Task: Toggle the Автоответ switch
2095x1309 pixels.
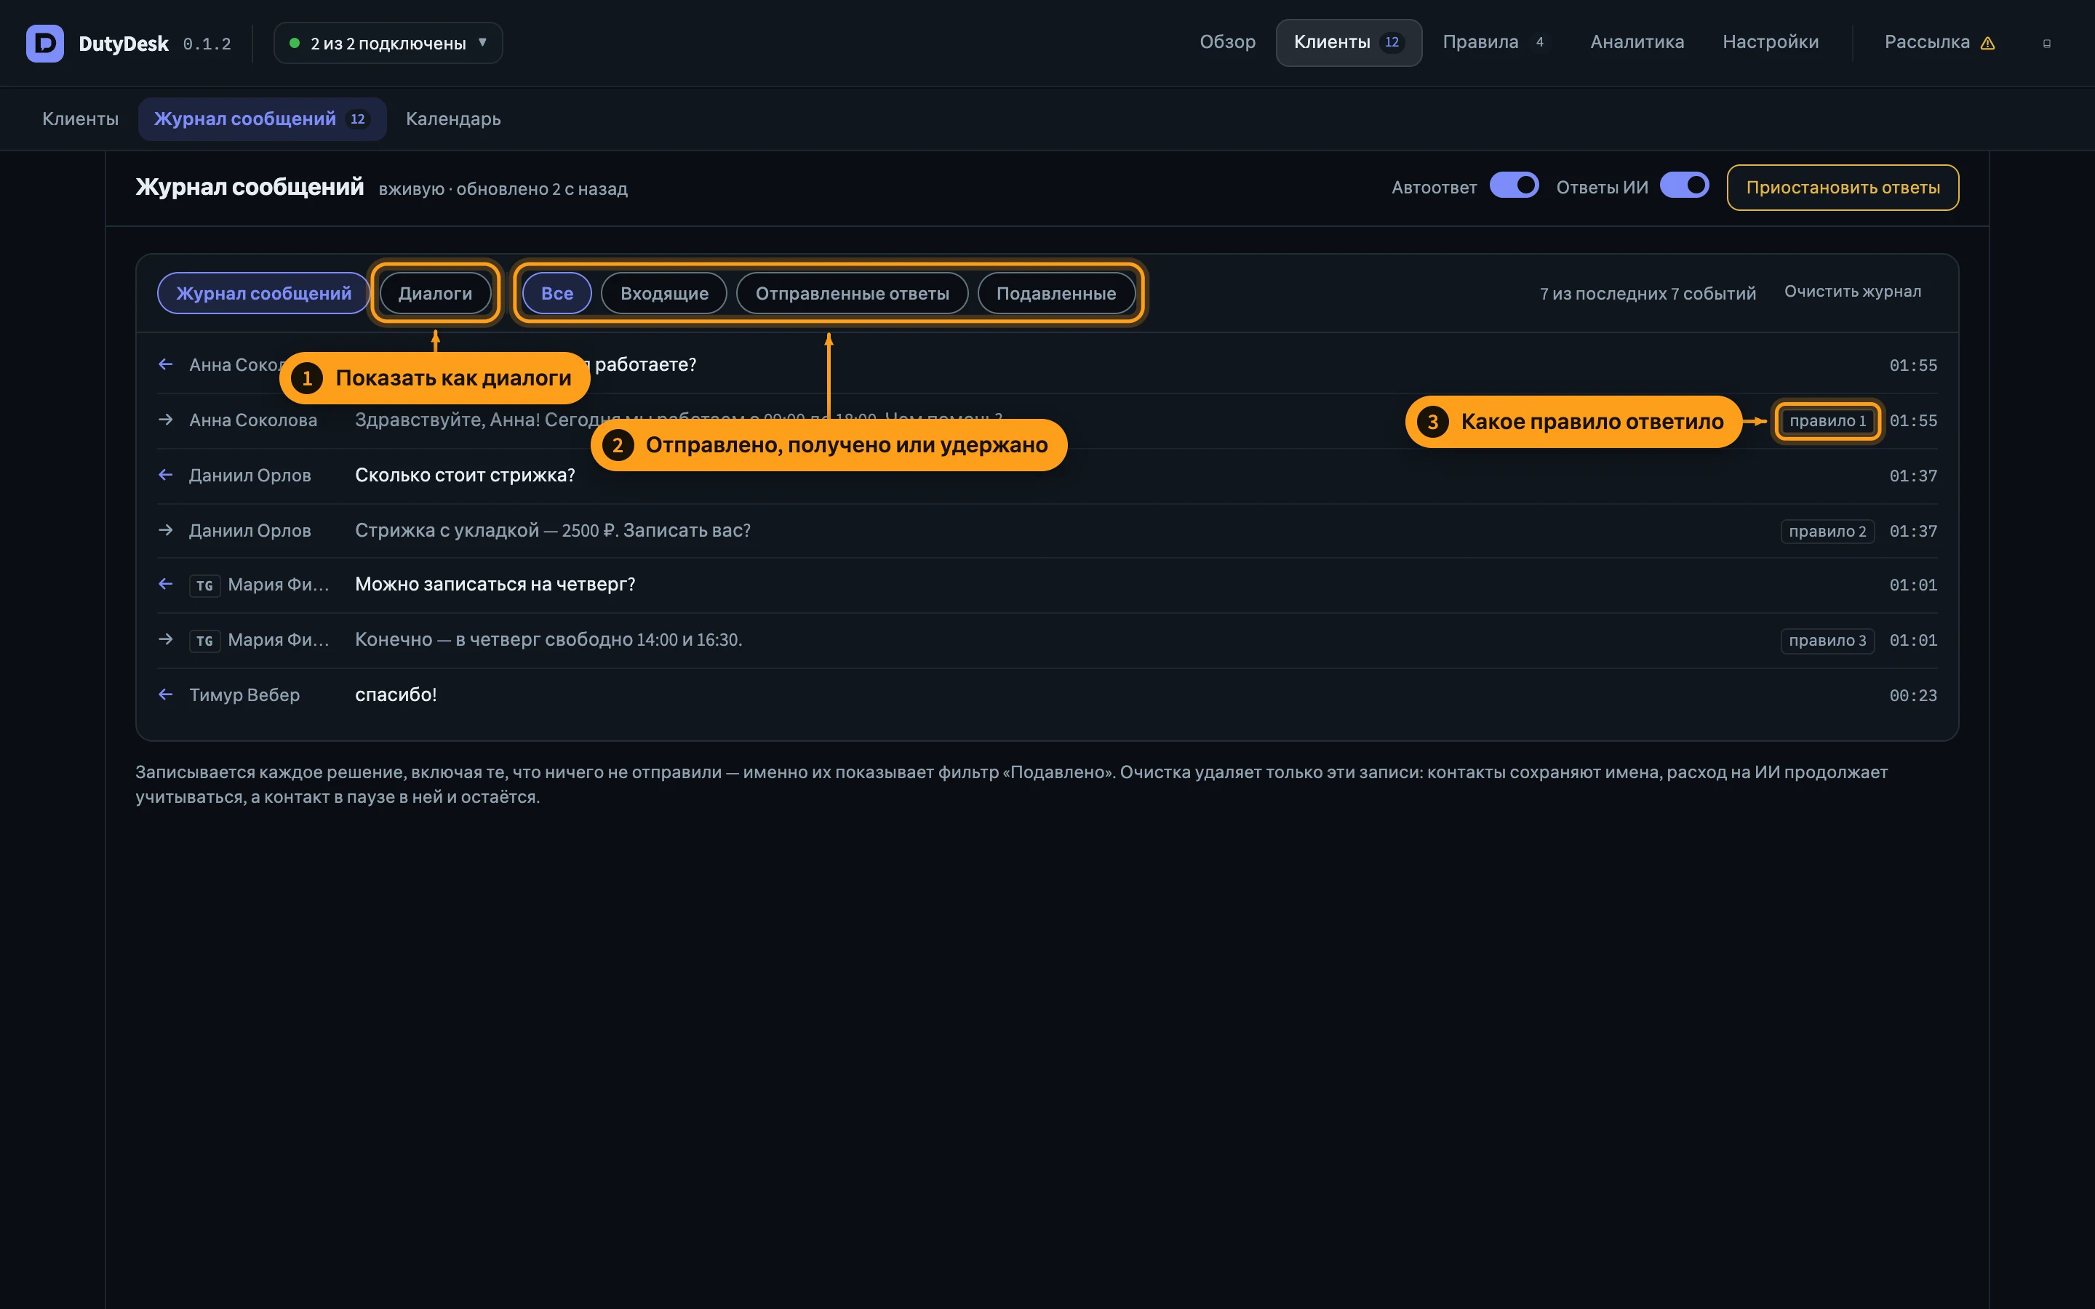Action: [1513, 186]
